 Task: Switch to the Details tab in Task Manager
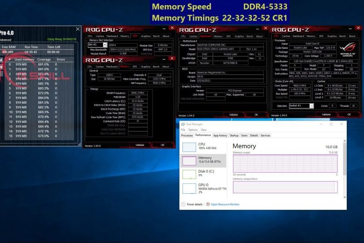(x=254, y=136)
